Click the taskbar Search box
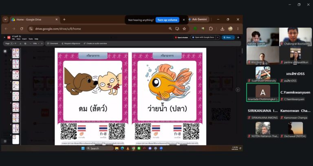This screenshot has height=166, width=313. (100, 148)
